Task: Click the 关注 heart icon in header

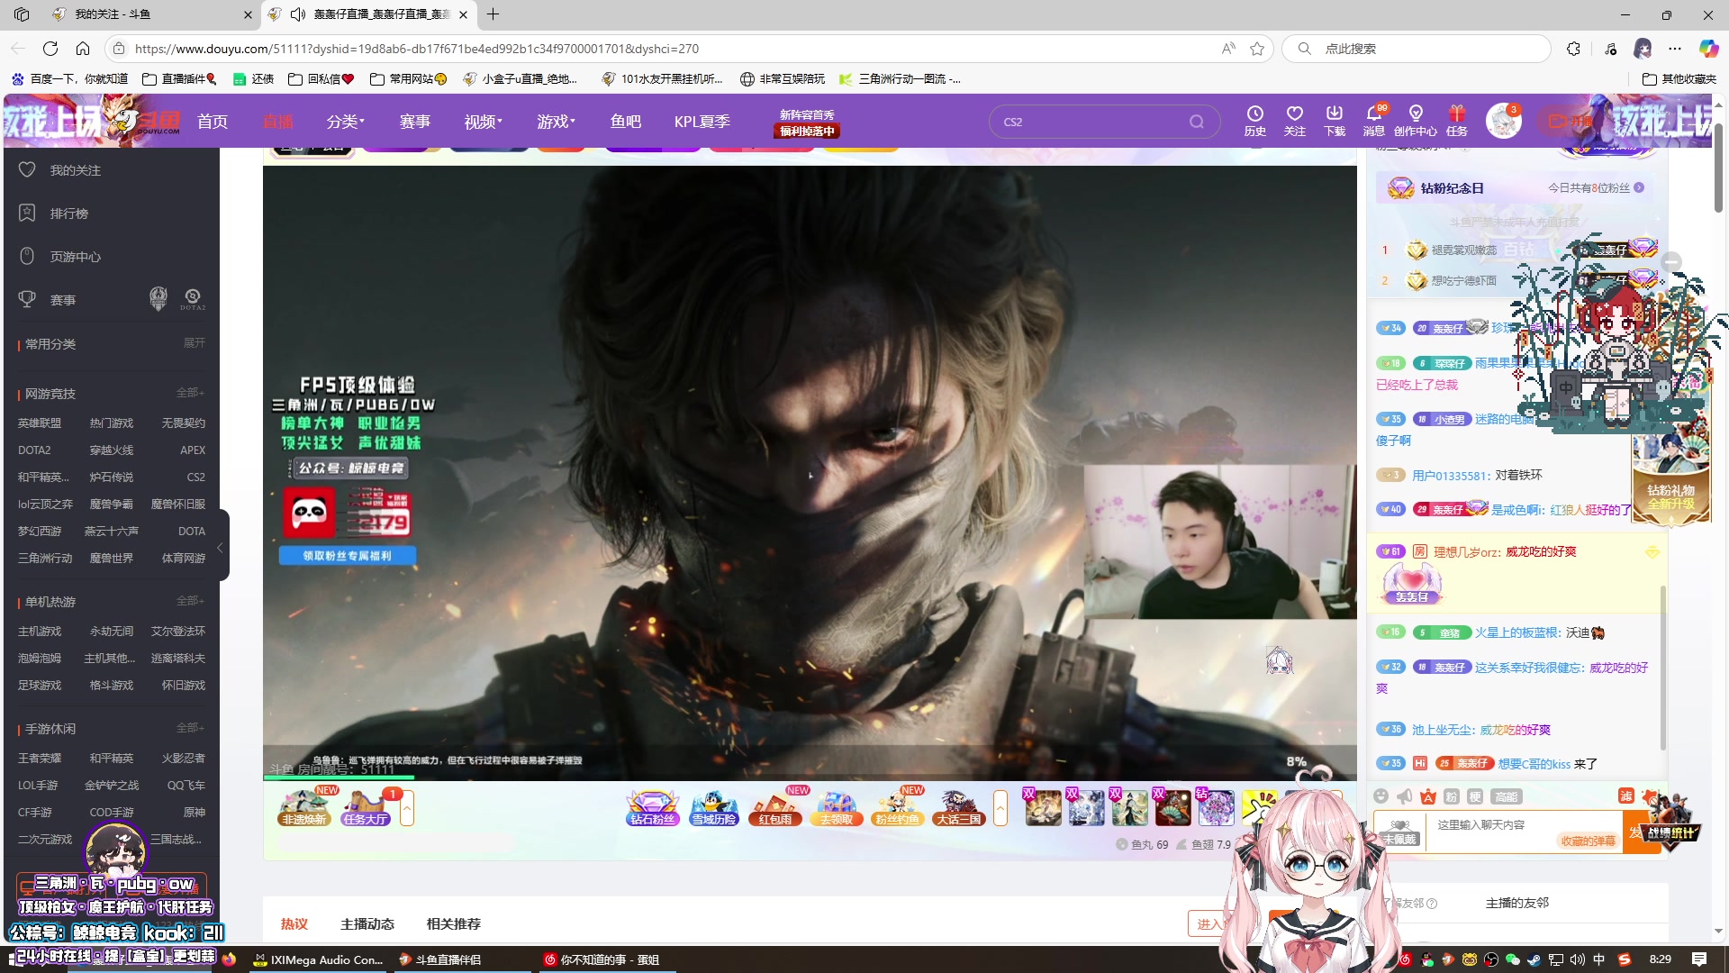Action: (1294, 121)
